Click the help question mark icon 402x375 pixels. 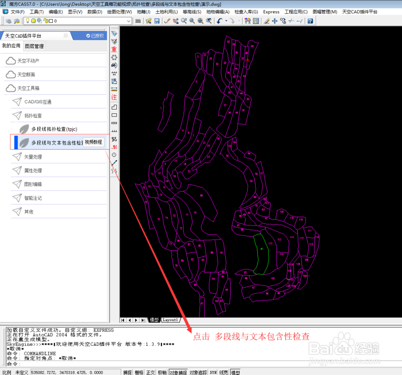coord(310,21)
